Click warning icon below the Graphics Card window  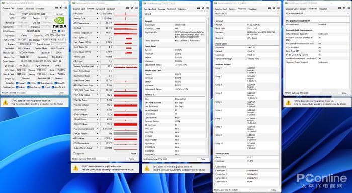[5, 102]
